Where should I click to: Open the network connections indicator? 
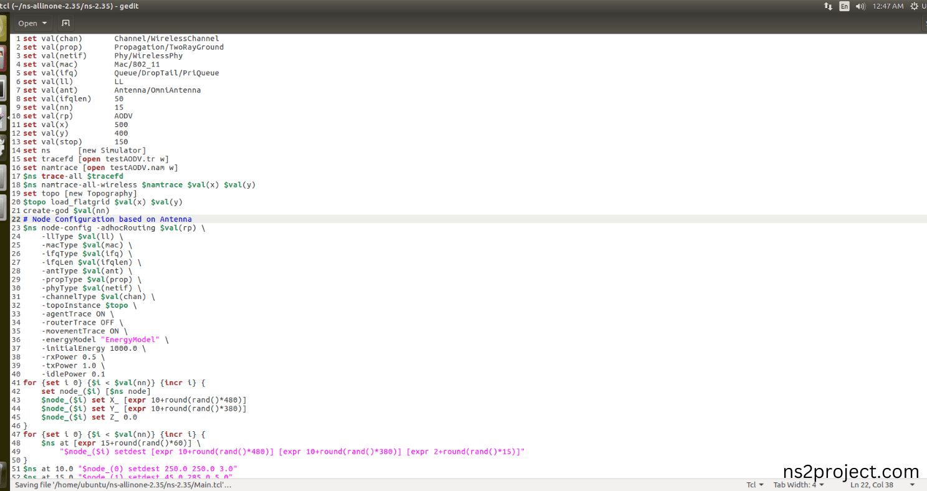click(828, 6)
